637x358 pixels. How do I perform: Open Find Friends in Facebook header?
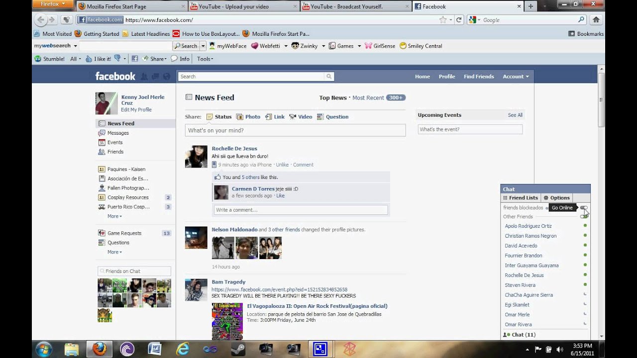pyautogui.click(x=479, y=77)
